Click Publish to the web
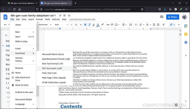The image size is (190, 109). (23, 92)
